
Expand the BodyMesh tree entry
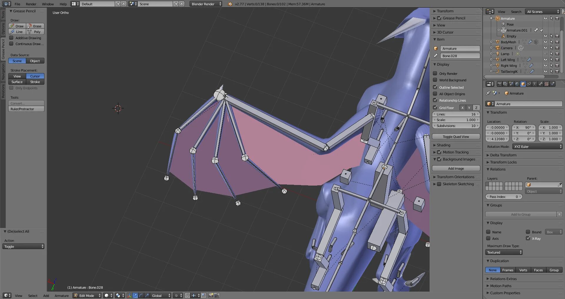pos(491,42)
